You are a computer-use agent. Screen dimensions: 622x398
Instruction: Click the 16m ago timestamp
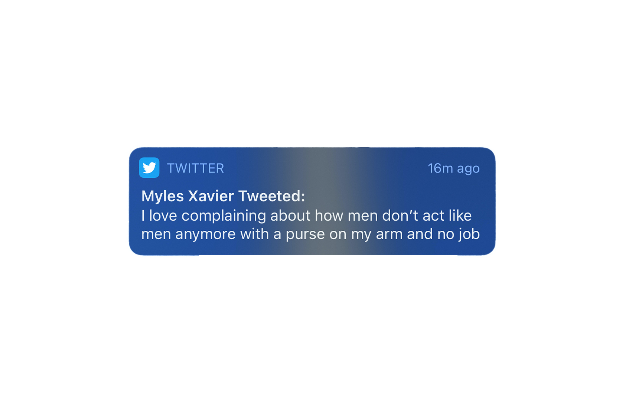453,169
